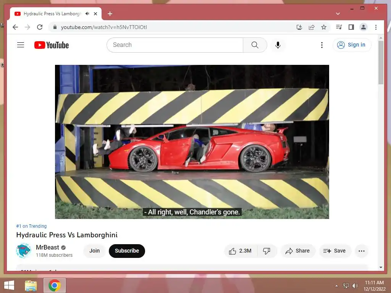Open Chrome's three-dot menu

pos(376,27)
